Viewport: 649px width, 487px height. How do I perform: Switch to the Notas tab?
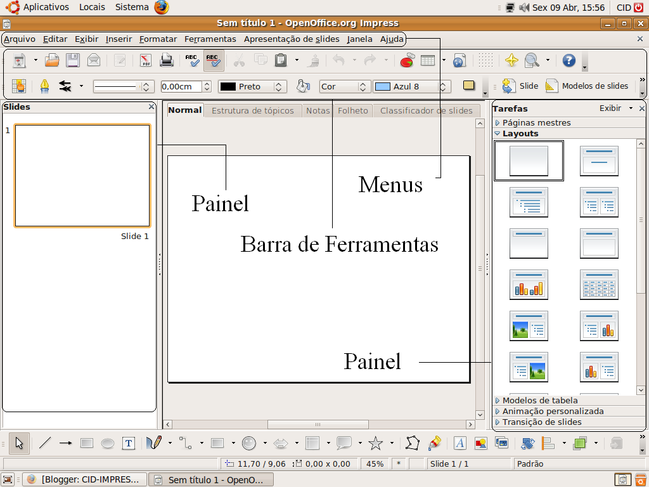318,110
